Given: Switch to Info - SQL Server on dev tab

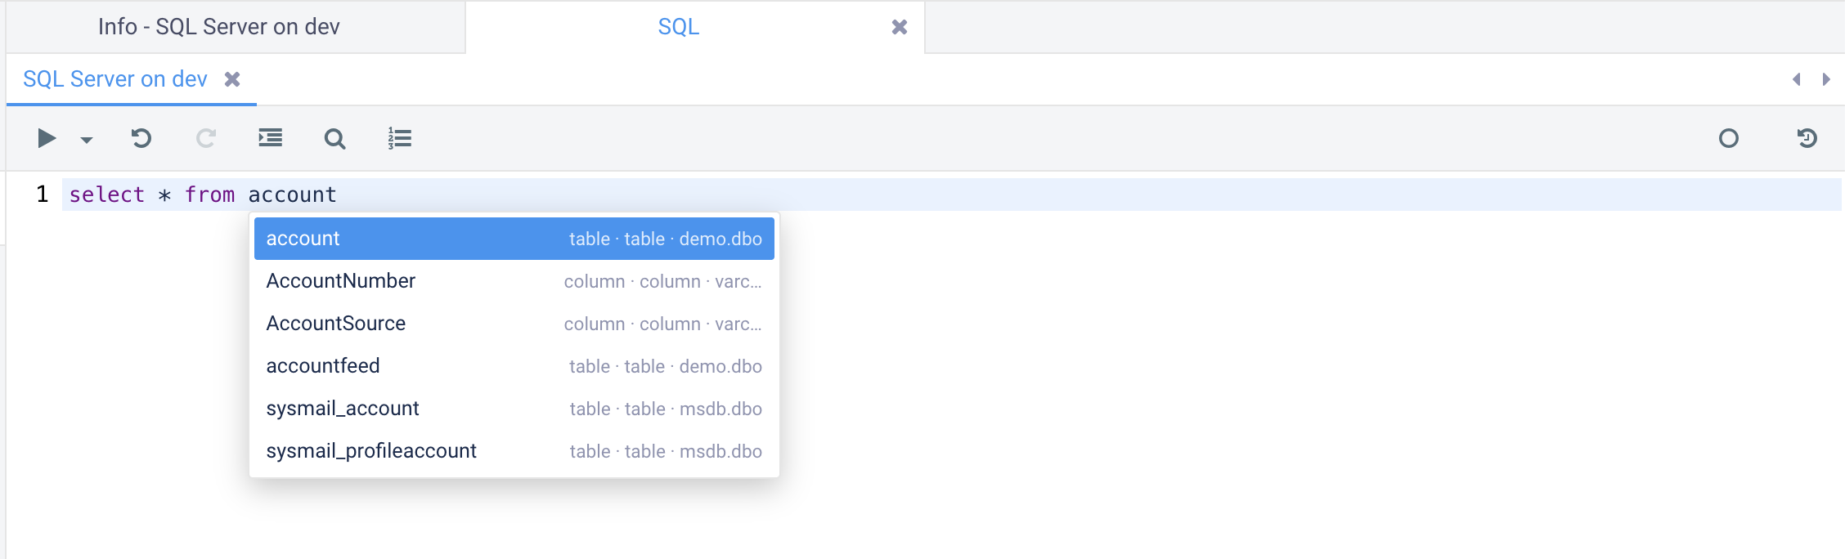Looking at the screenshot, I should [x=218, y=27].
